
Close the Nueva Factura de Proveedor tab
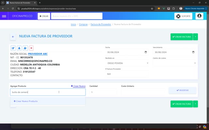[x=35, y=3]
